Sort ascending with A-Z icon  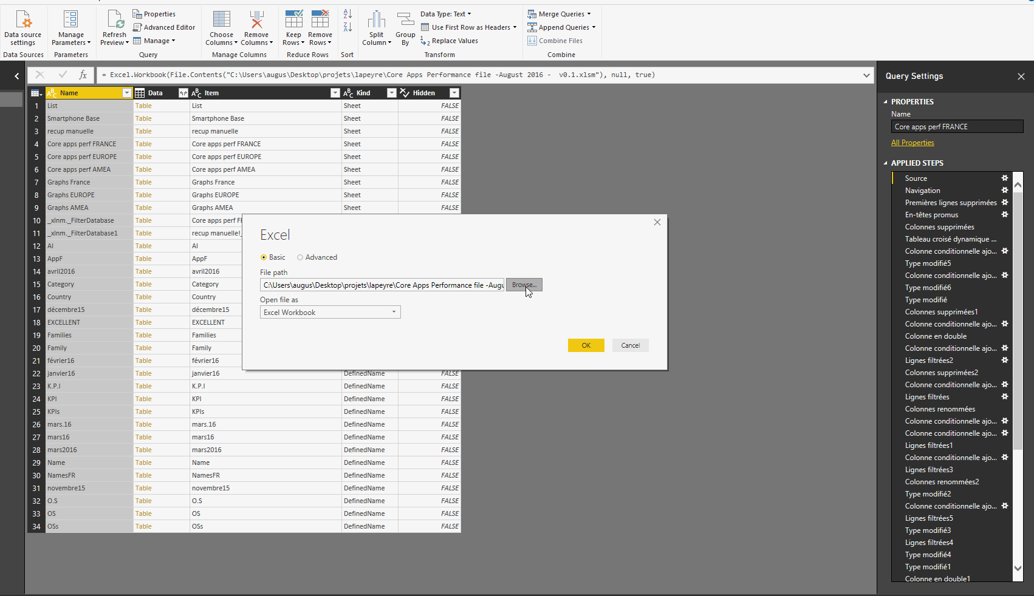click(x=348, y=14)
